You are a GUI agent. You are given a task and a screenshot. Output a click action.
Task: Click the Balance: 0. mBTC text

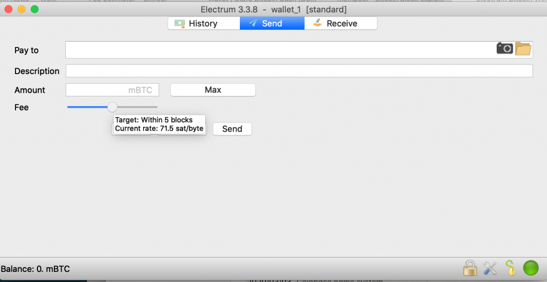(35, 269)
